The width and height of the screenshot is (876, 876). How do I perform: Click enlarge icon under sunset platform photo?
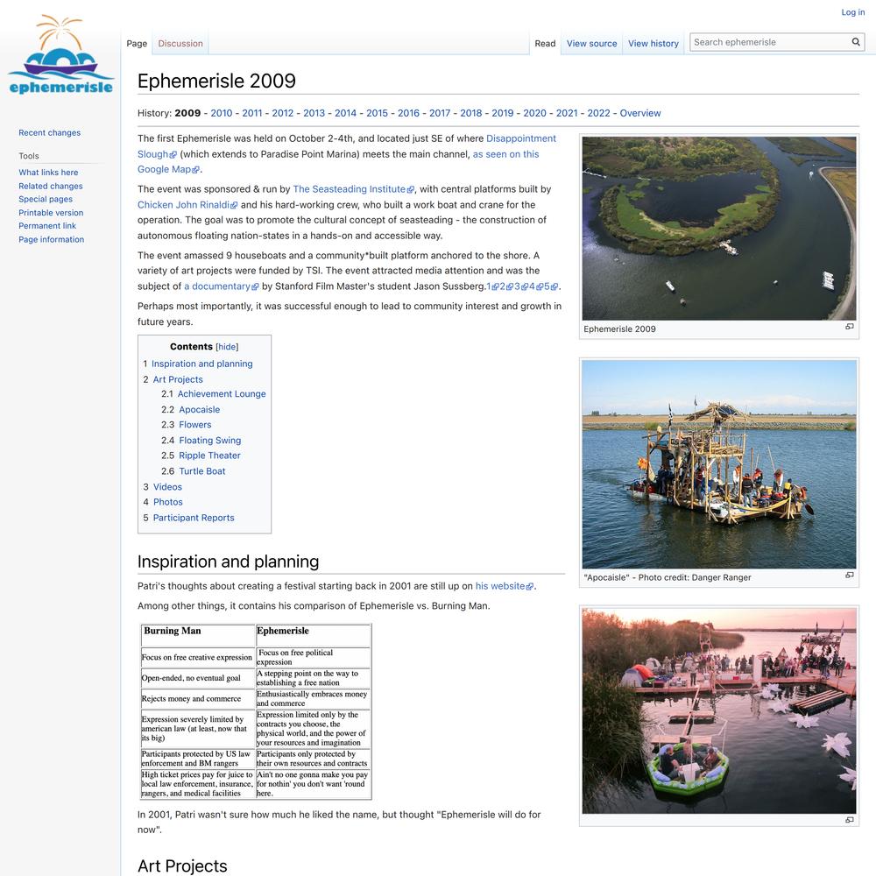click(849, 820)
